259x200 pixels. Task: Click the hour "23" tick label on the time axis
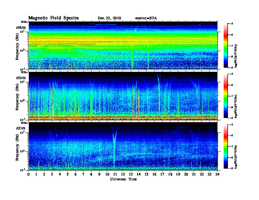[209, 174]
